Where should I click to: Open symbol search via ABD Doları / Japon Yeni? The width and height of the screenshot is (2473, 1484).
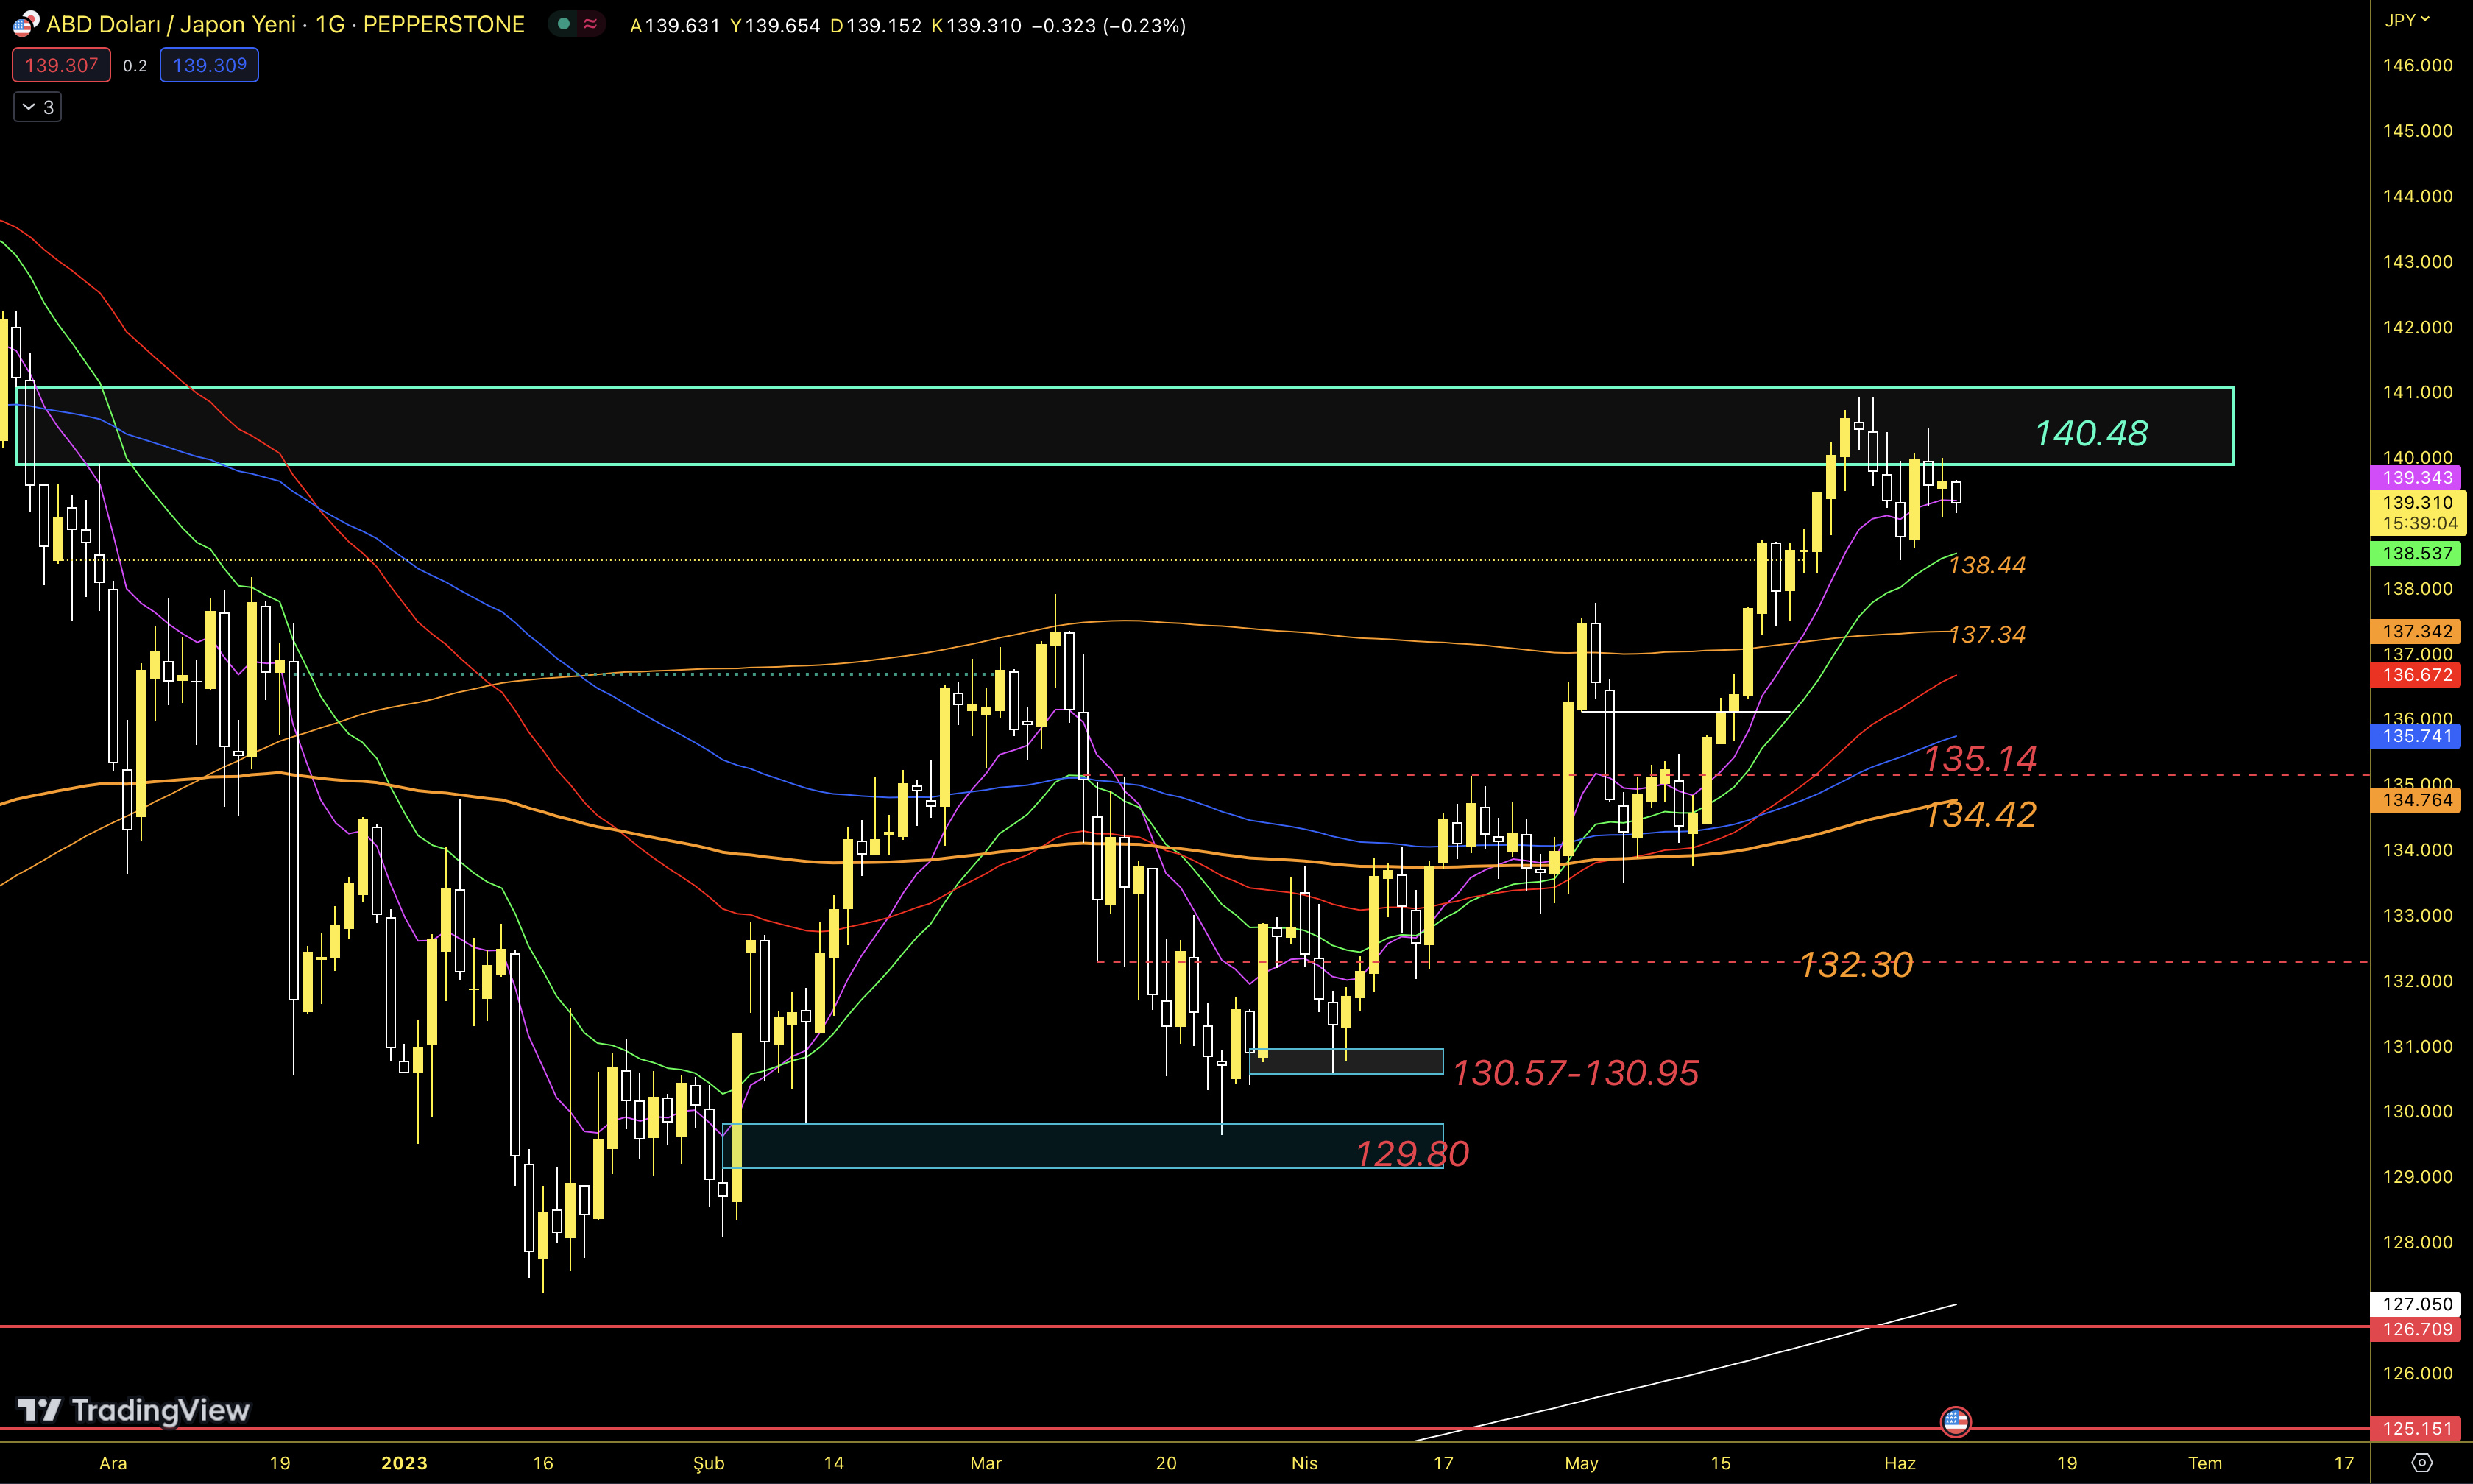170,24
